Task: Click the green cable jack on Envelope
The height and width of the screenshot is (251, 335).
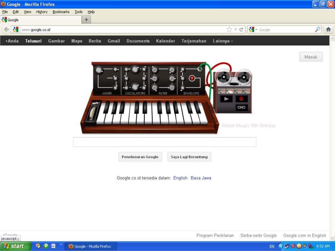Action: tap(200, 69)
